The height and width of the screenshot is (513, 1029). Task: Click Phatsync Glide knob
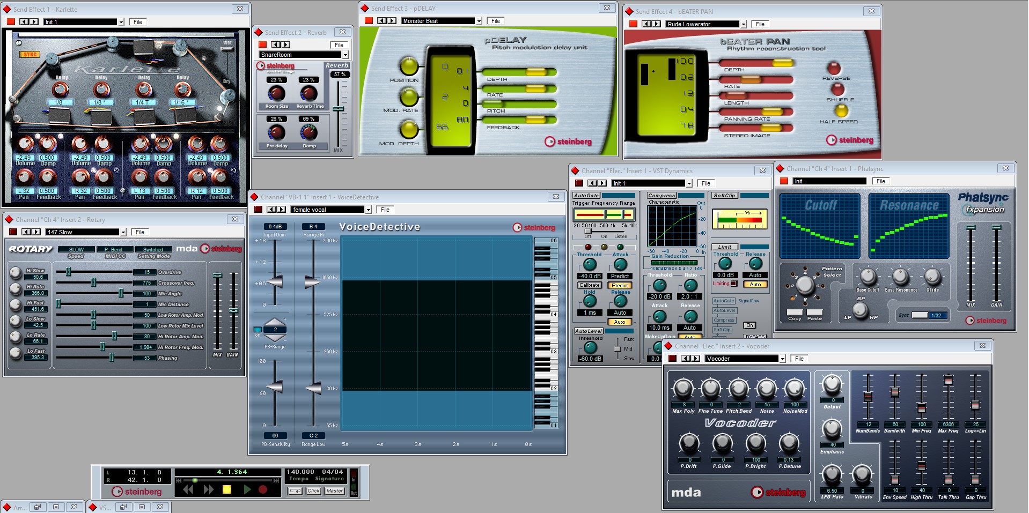click(932, 277)
